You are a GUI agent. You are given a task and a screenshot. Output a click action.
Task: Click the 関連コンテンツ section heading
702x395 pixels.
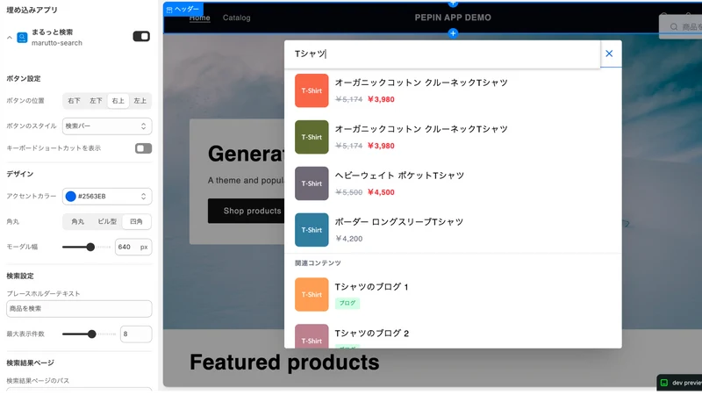click(x=318, y=263)
